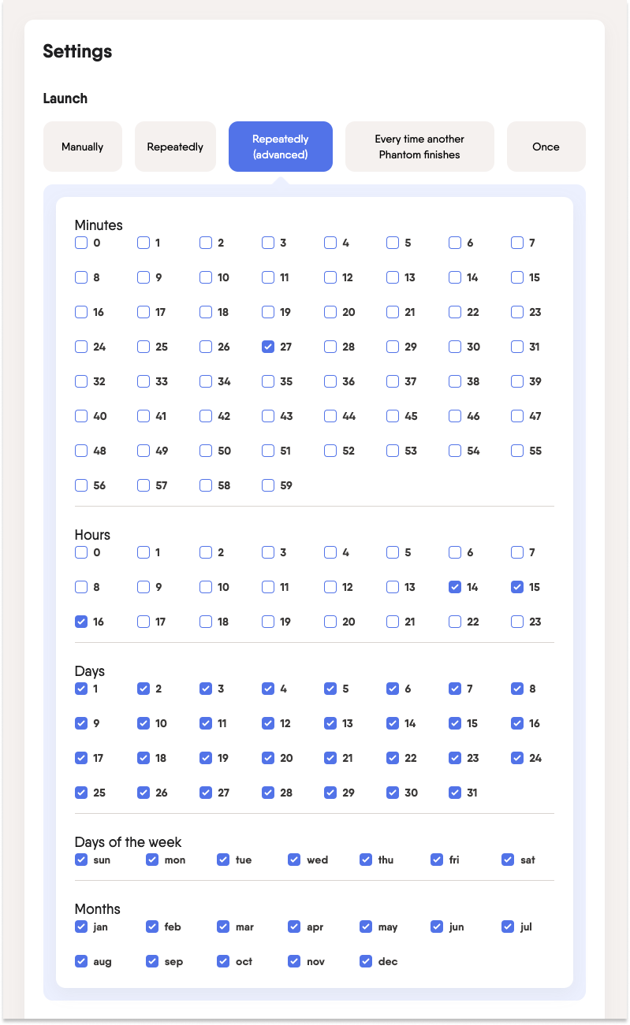Uncheck minute 27 checkbox
This screenshot has height=1025, width=630.
[x=268, y=347]
